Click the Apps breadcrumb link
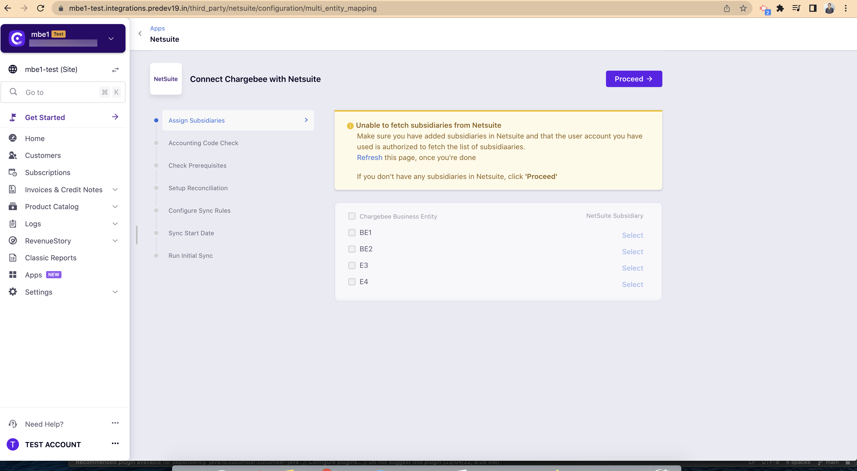857x471 pixels. coord(157,28)
